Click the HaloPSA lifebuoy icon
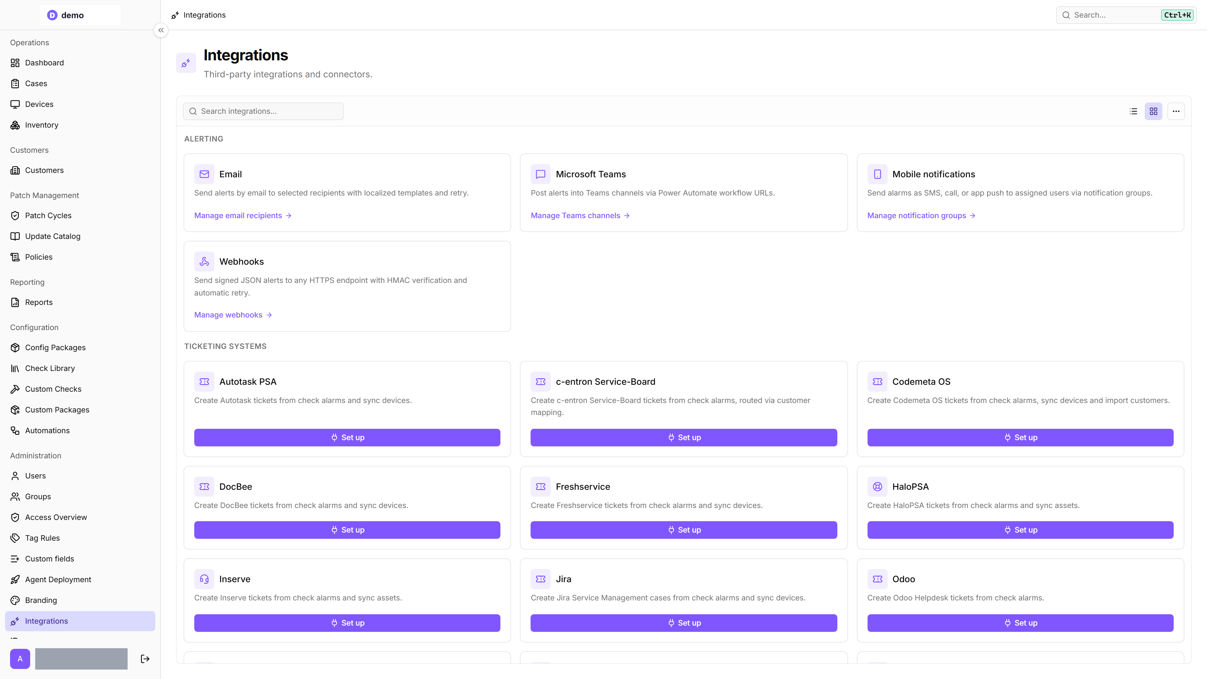 click(877, 487)
